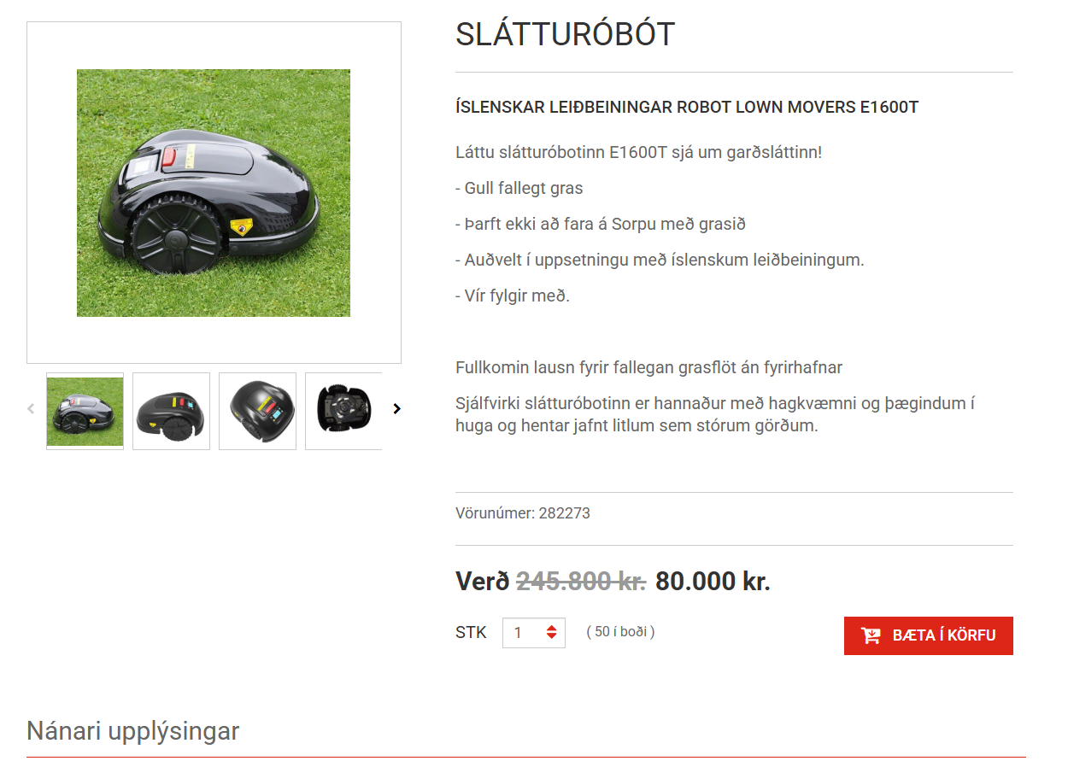Open the large main product image
The image size is (1068, 761).
pyautogui.click(x=214, y=193)
